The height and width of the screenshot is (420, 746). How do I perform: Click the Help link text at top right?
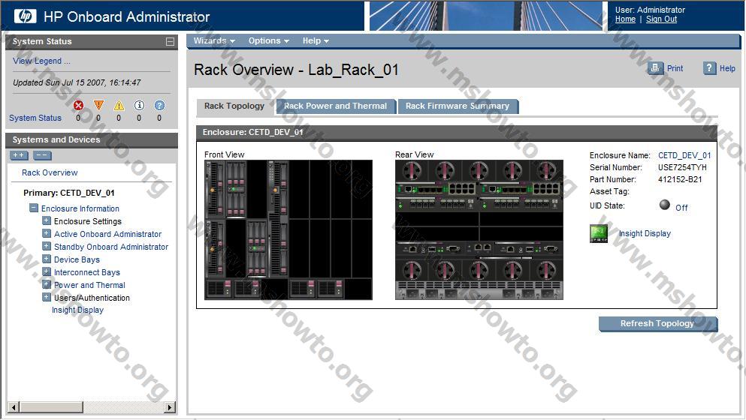coord(727,68)
